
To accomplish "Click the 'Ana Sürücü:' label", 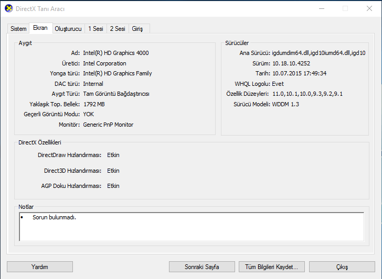I will point(254,53).
